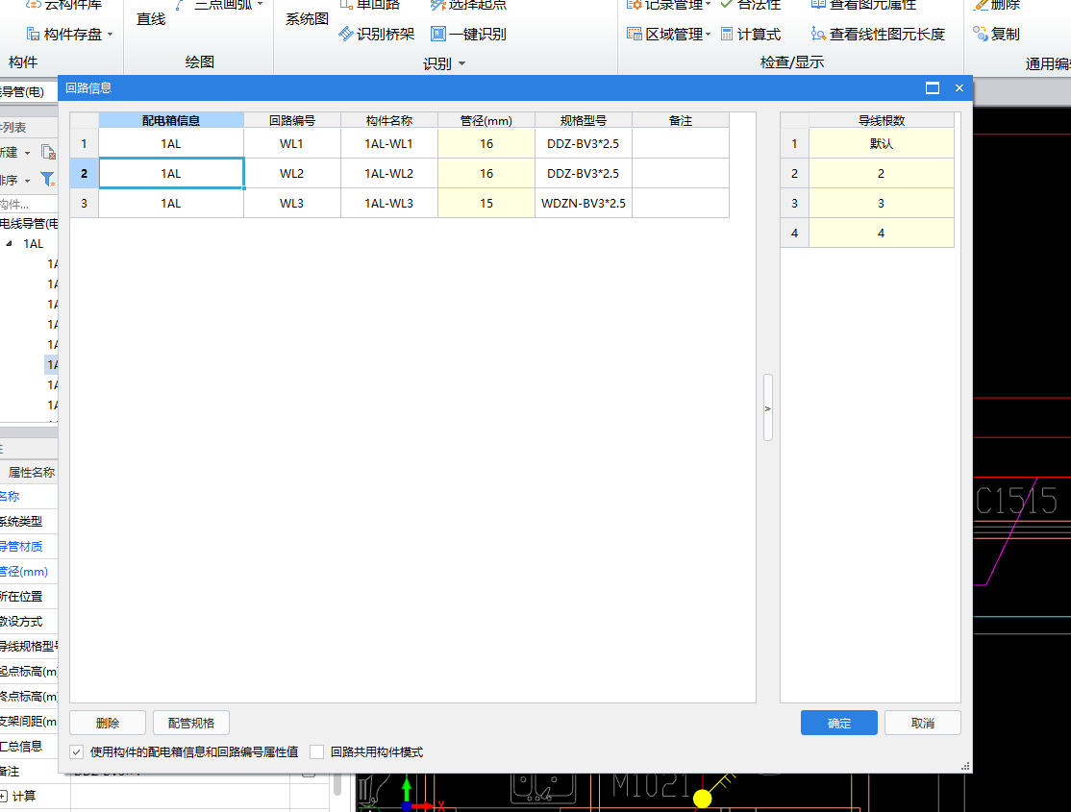Click the filter funnel icon in list panel
The image size is (1071, 812).
tap(47, 180)
